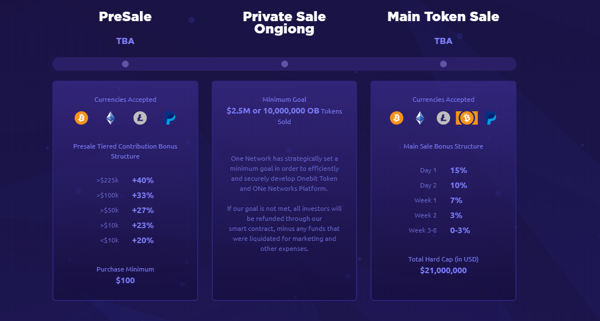Click the Ethereum icon in the Main Token Sale card
The height and width of the screenshot is (321, 600).
point(419,118)
